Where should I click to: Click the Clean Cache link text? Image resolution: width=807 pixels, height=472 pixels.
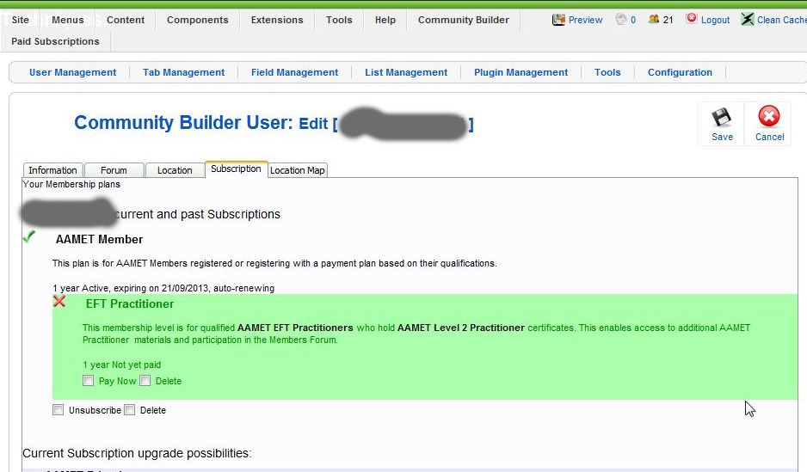[x=782, y=20]
